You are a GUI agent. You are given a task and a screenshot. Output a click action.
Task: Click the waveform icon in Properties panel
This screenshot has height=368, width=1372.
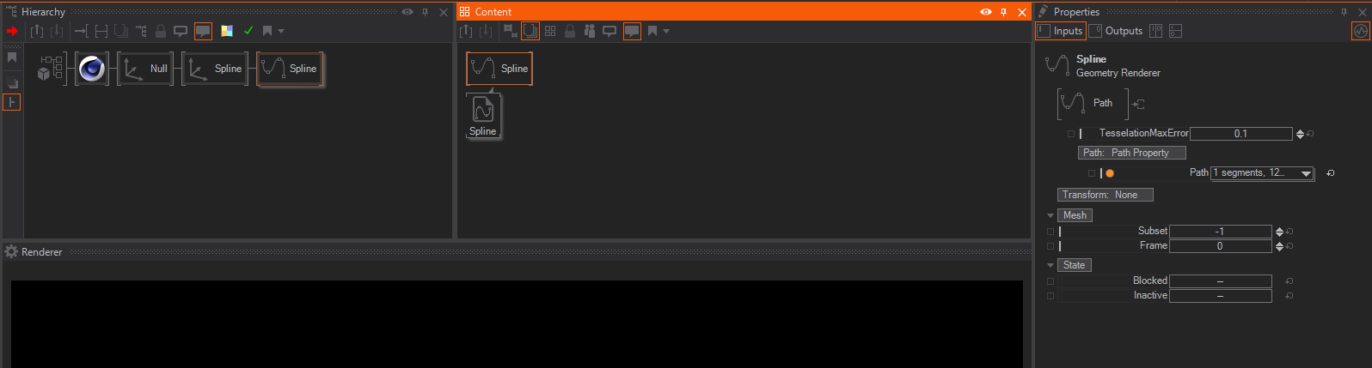coord(1360,31)
